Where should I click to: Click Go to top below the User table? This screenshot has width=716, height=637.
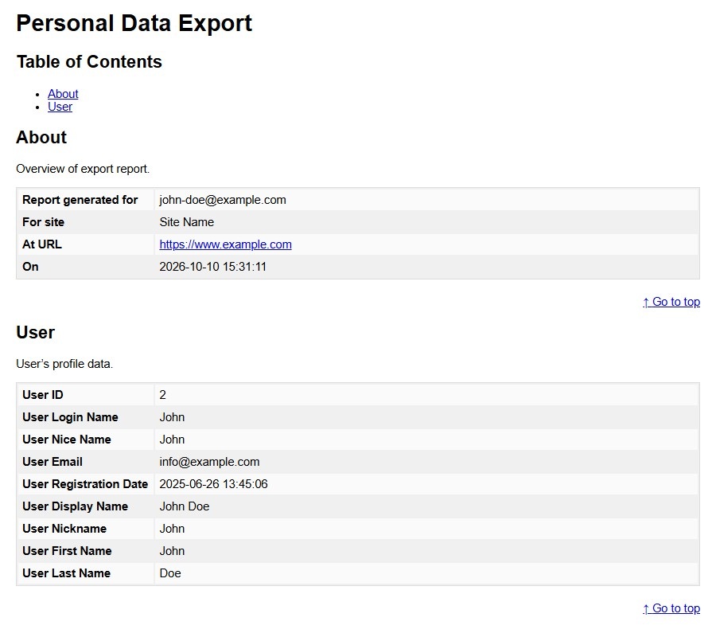click(x=671, y=608)
